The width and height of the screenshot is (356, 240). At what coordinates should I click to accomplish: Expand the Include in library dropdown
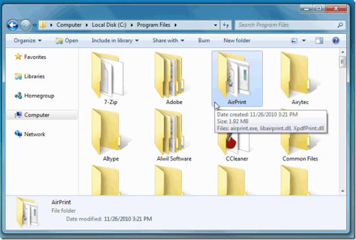[115, 41]
